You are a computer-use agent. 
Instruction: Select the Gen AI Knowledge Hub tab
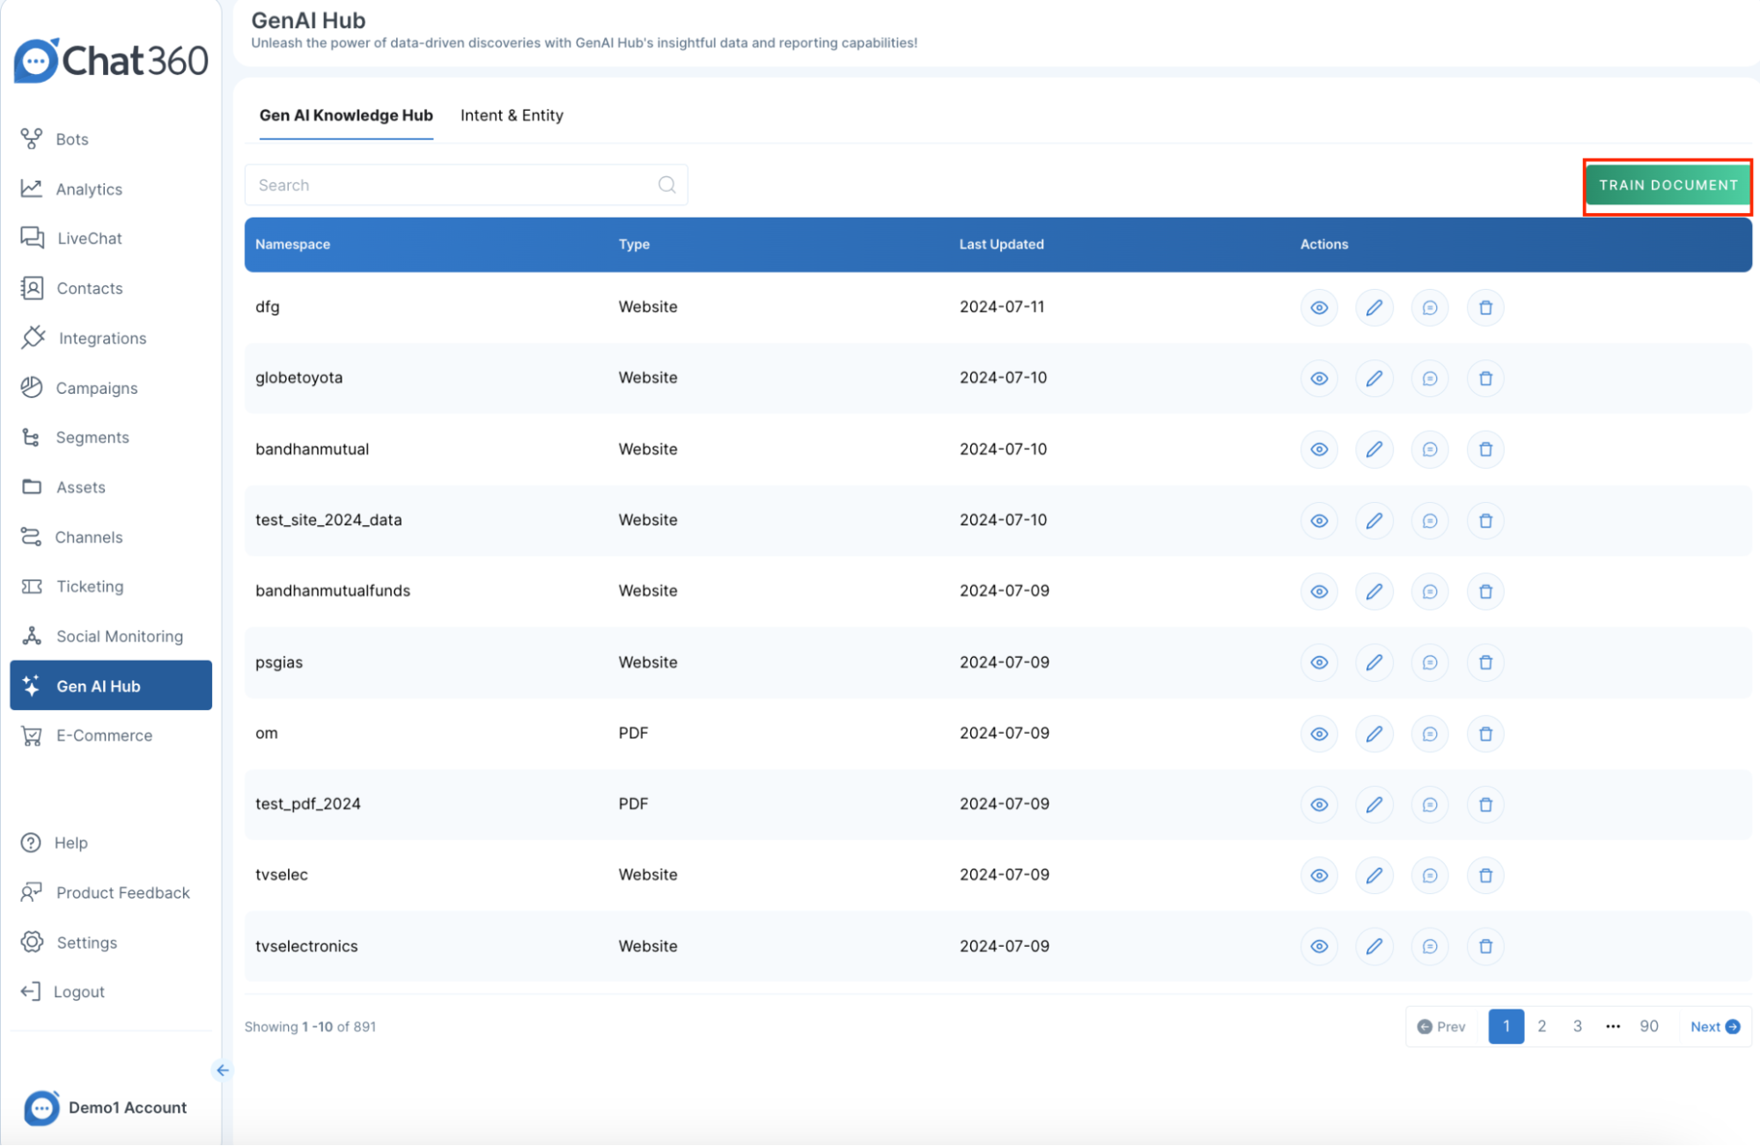click(x=346, y=115)
